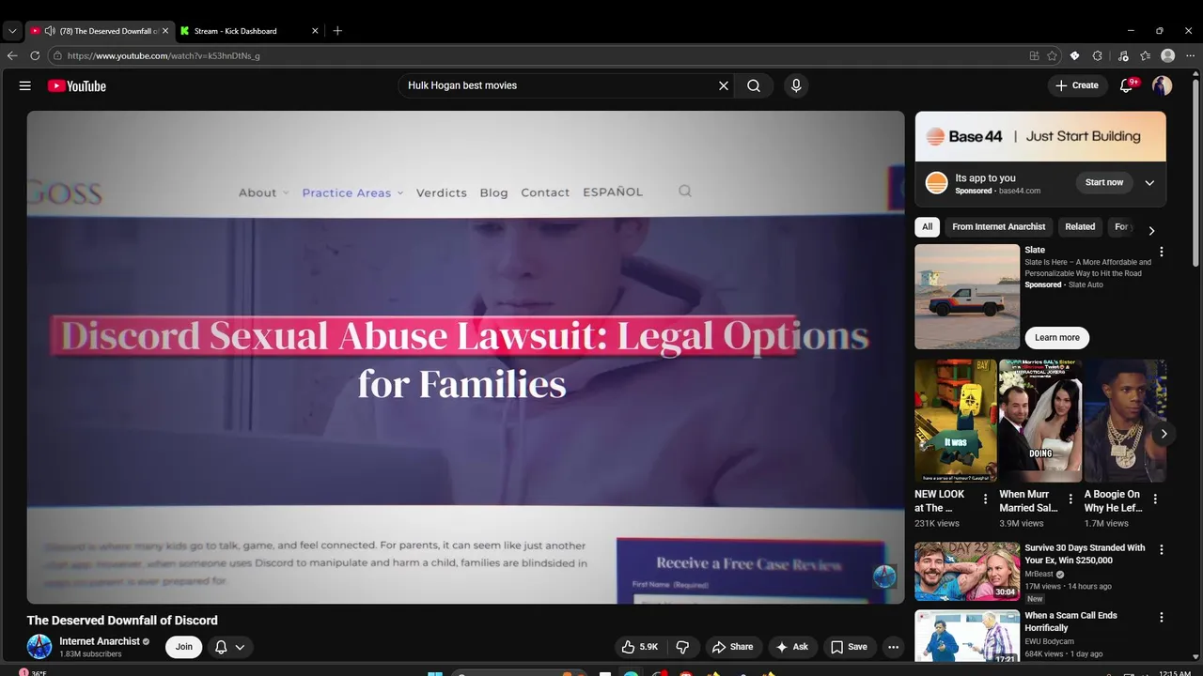This screenshot has width=1203, height=676.
Task: Select From Internet Anarchist chip
Action: (999, 226)
